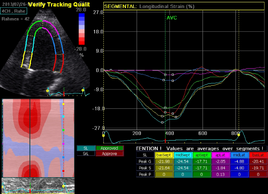Click yellow ECG marker near 800 ms
The height and width of the screenshot is (194, 268).
pos(239,134)
